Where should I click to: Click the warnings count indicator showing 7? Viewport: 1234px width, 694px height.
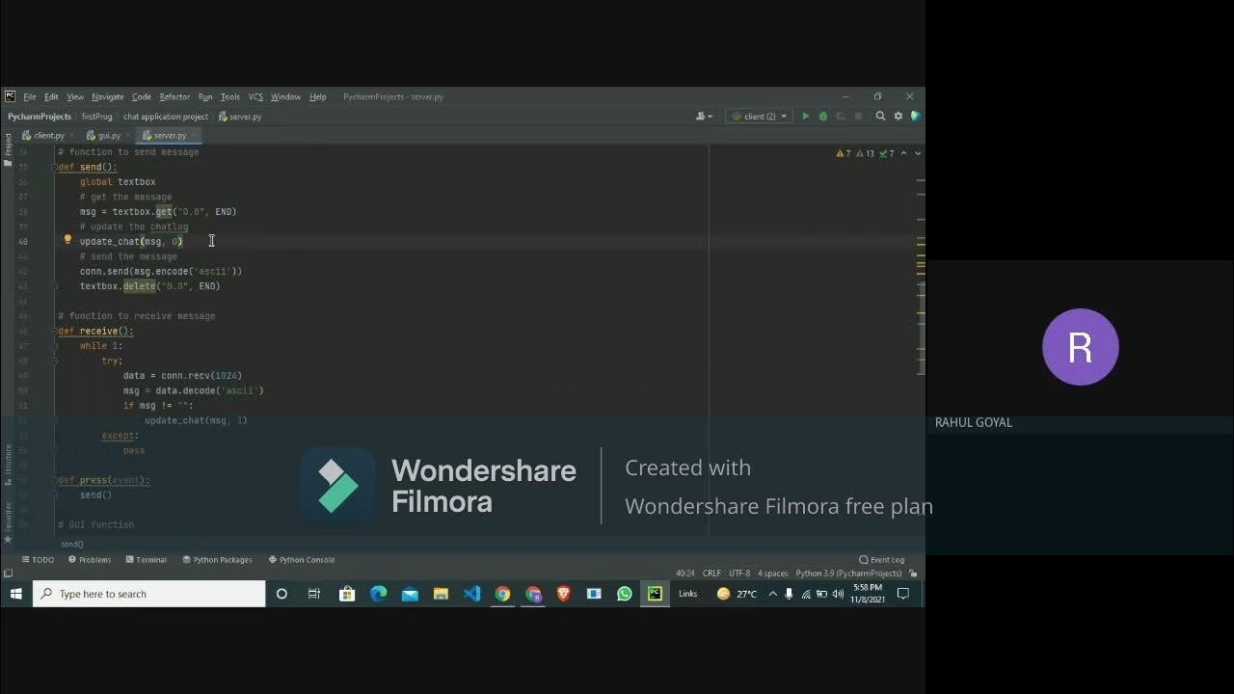pos(844,153)
